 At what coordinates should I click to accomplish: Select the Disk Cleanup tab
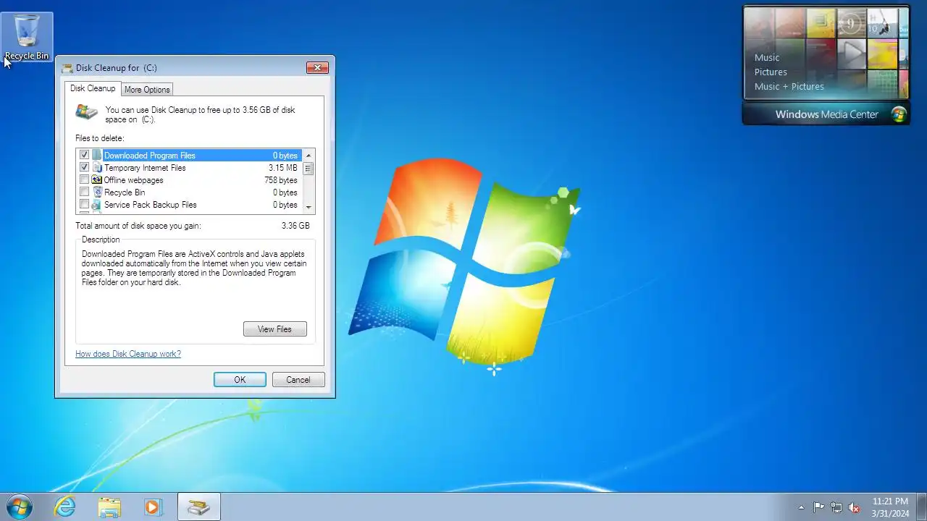point(93,88)
